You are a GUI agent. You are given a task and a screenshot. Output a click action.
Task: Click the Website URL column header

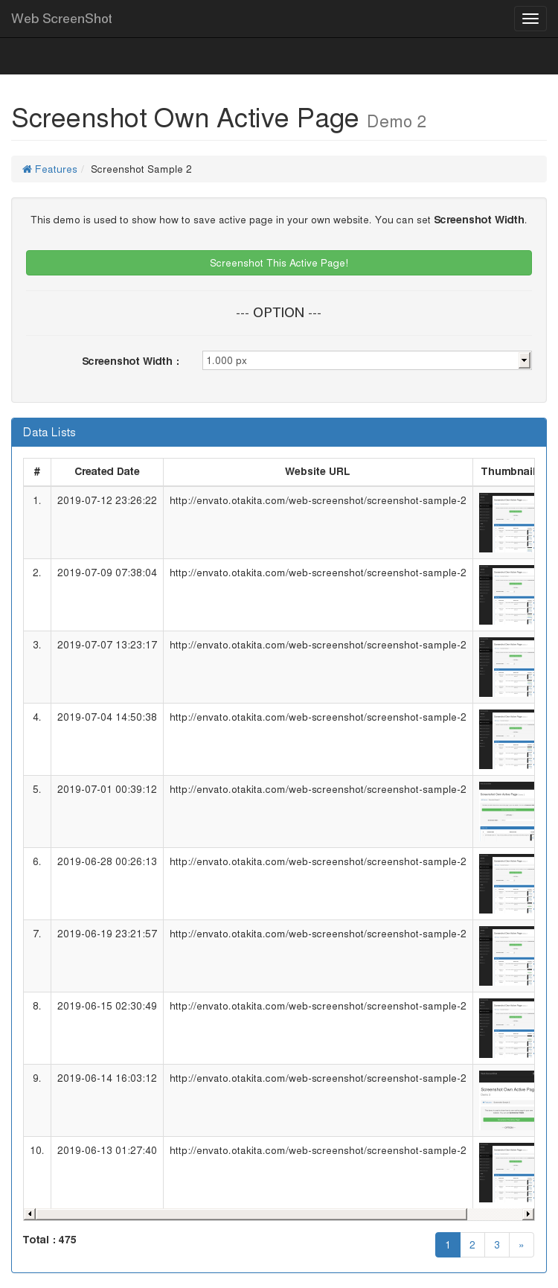(317, 471)
